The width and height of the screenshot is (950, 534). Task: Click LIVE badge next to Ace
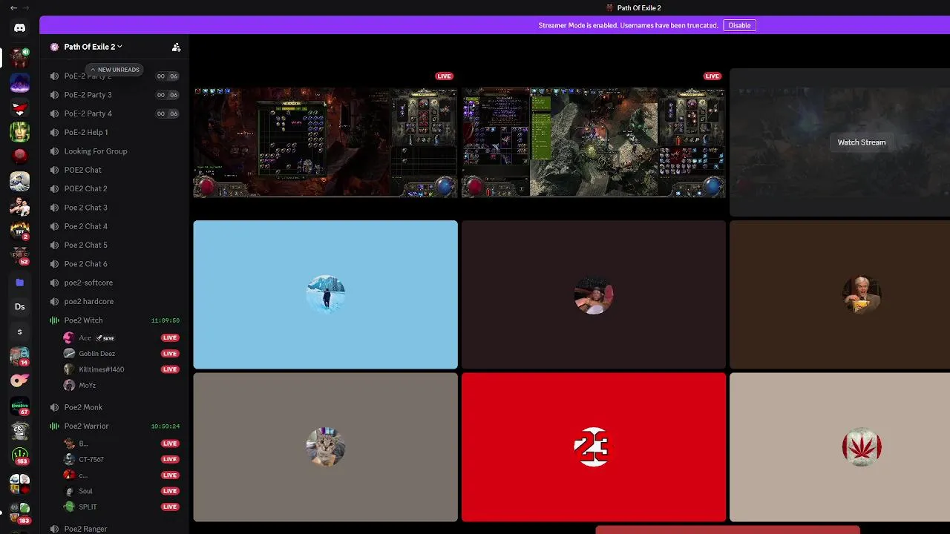[x=170, y=337]
